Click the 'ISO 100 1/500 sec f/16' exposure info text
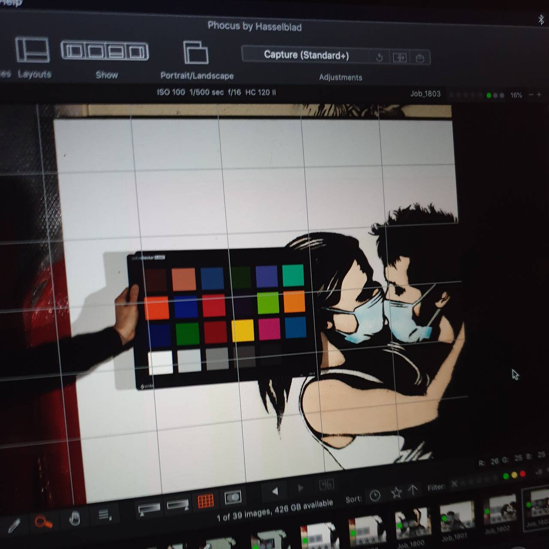This screenshot has width=549, height=549. pos(199,92)
